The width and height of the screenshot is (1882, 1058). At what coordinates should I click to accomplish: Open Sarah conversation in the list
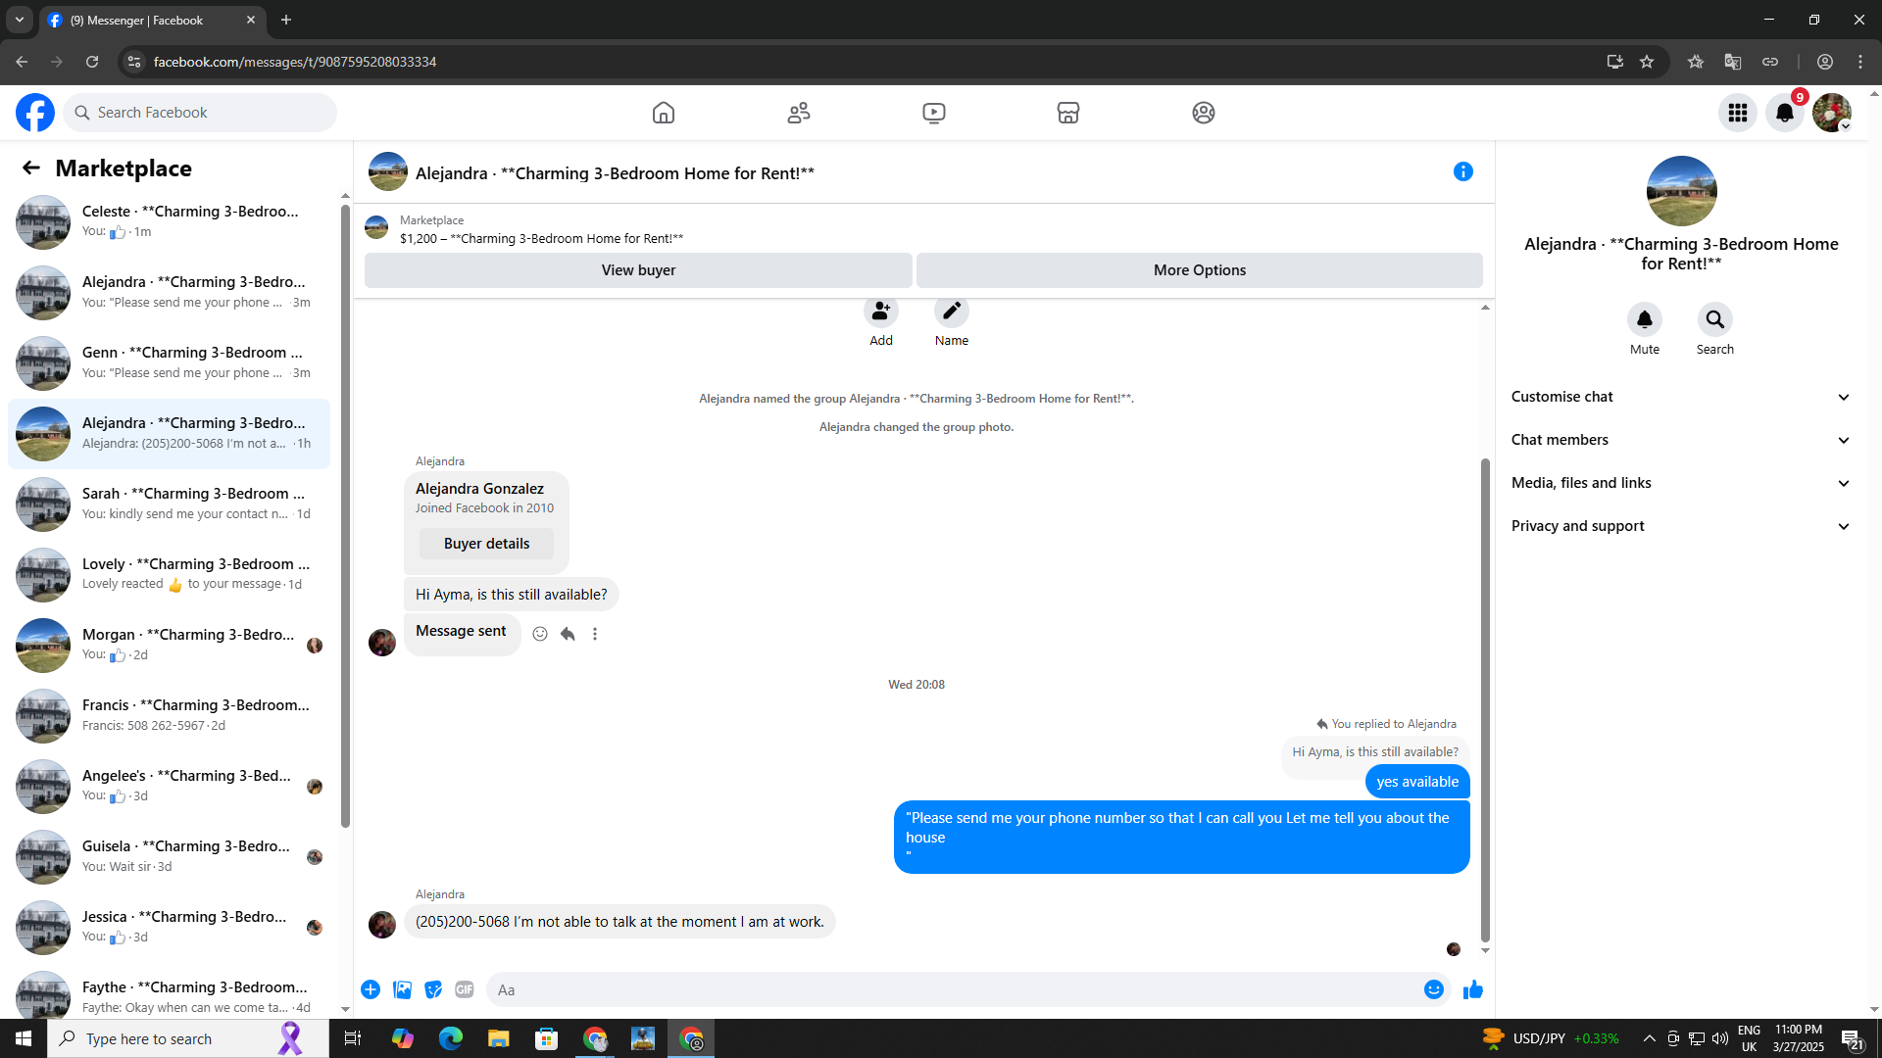[170, 505]
